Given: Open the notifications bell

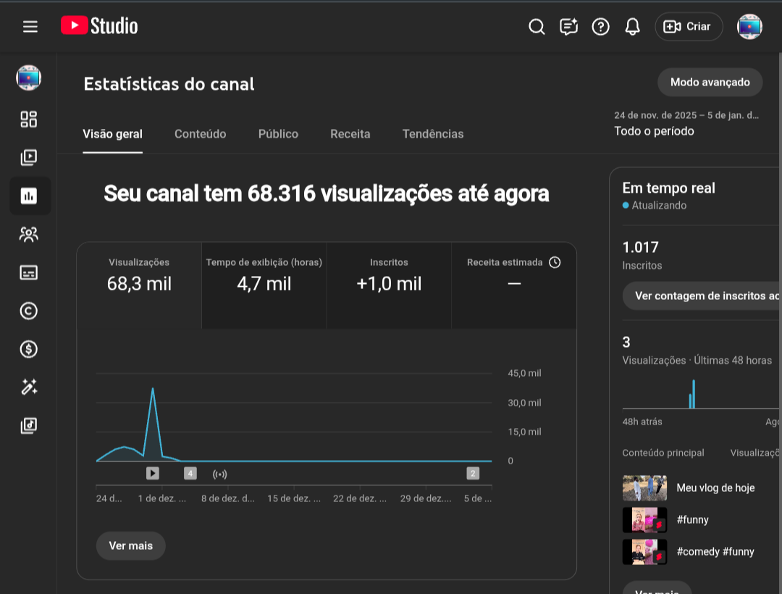Looking at the screenshot, I should [632, 27].
